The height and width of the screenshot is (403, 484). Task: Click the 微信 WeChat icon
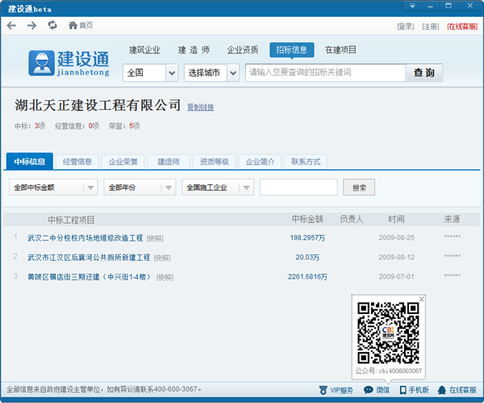click(376, 390)
